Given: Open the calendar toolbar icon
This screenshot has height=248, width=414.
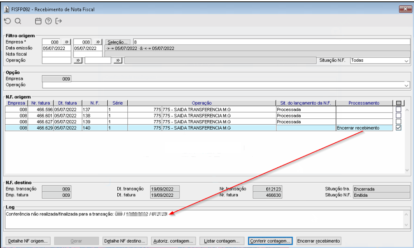Looking at the screenshot, I should pyautogui.click(x=38, y=21).
